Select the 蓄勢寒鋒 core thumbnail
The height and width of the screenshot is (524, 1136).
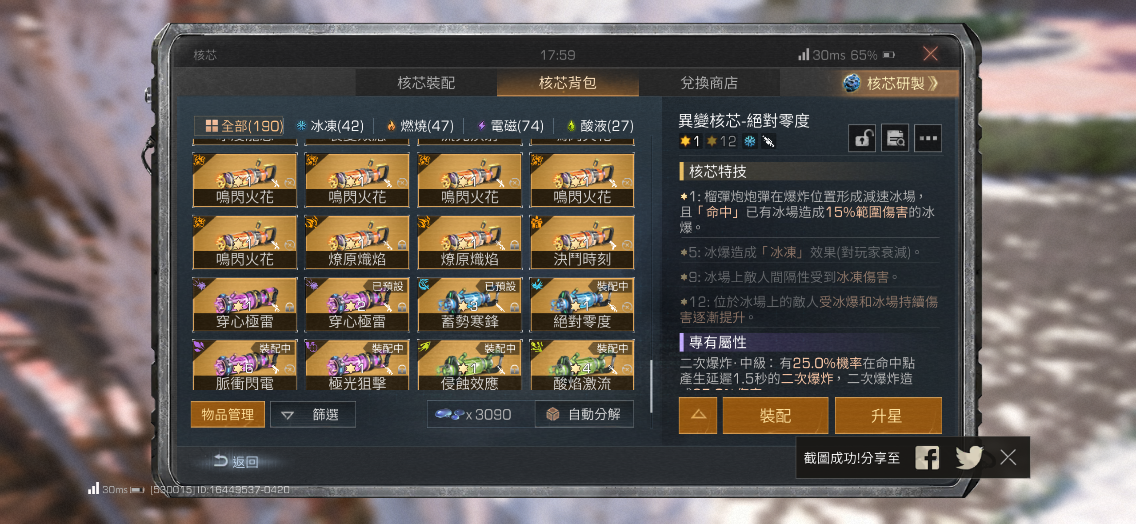coord(469,304)
